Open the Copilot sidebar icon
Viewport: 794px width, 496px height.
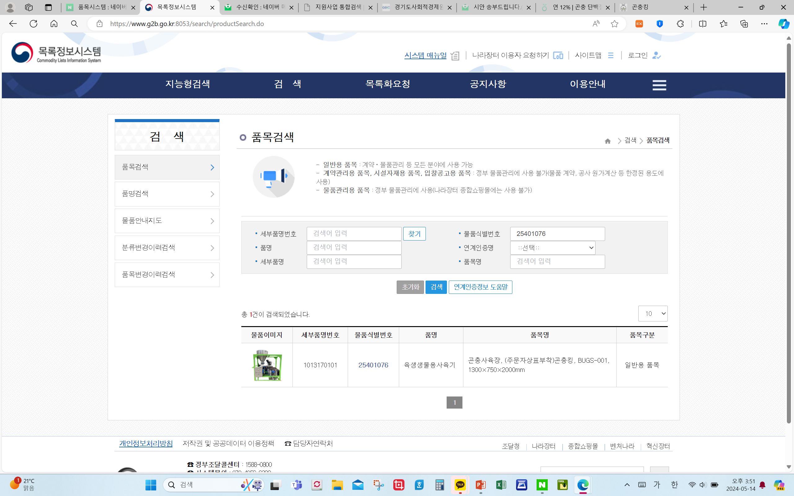pos(784,24)
